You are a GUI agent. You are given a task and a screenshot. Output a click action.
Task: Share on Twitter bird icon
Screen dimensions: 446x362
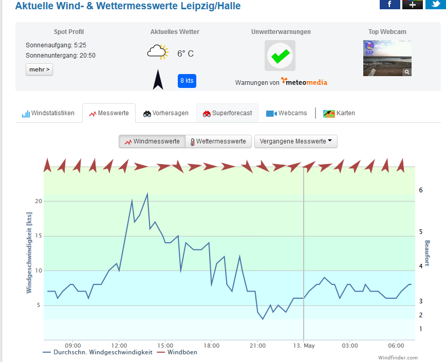(x=436, y=4)
